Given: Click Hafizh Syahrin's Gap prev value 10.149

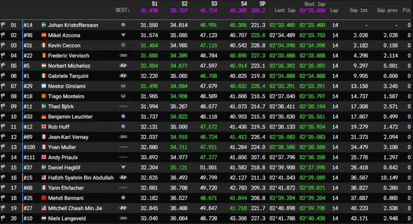Looking at the screenshot, I should (389, 178).
